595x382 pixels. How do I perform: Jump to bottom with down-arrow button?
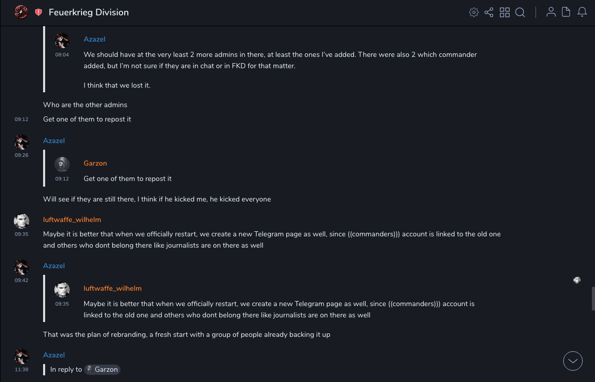point(573,361)
